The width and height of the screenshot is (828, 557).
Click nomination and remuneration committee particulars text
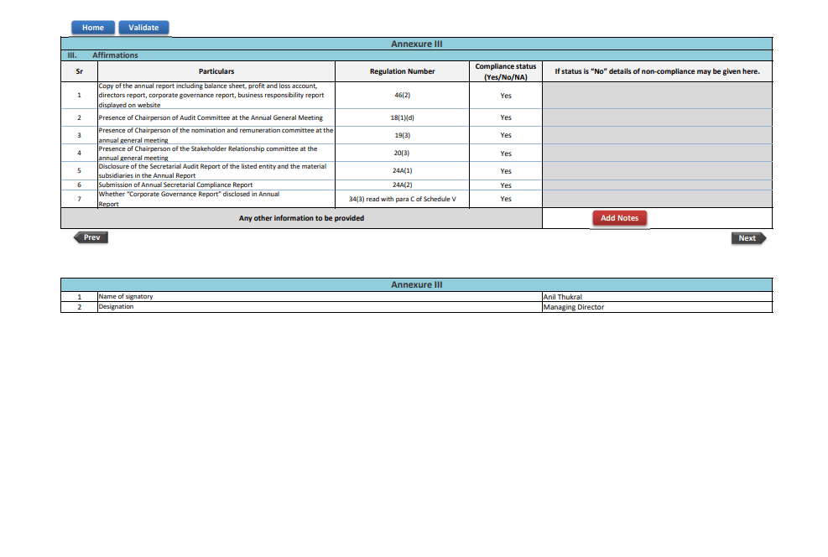(216, 135)
